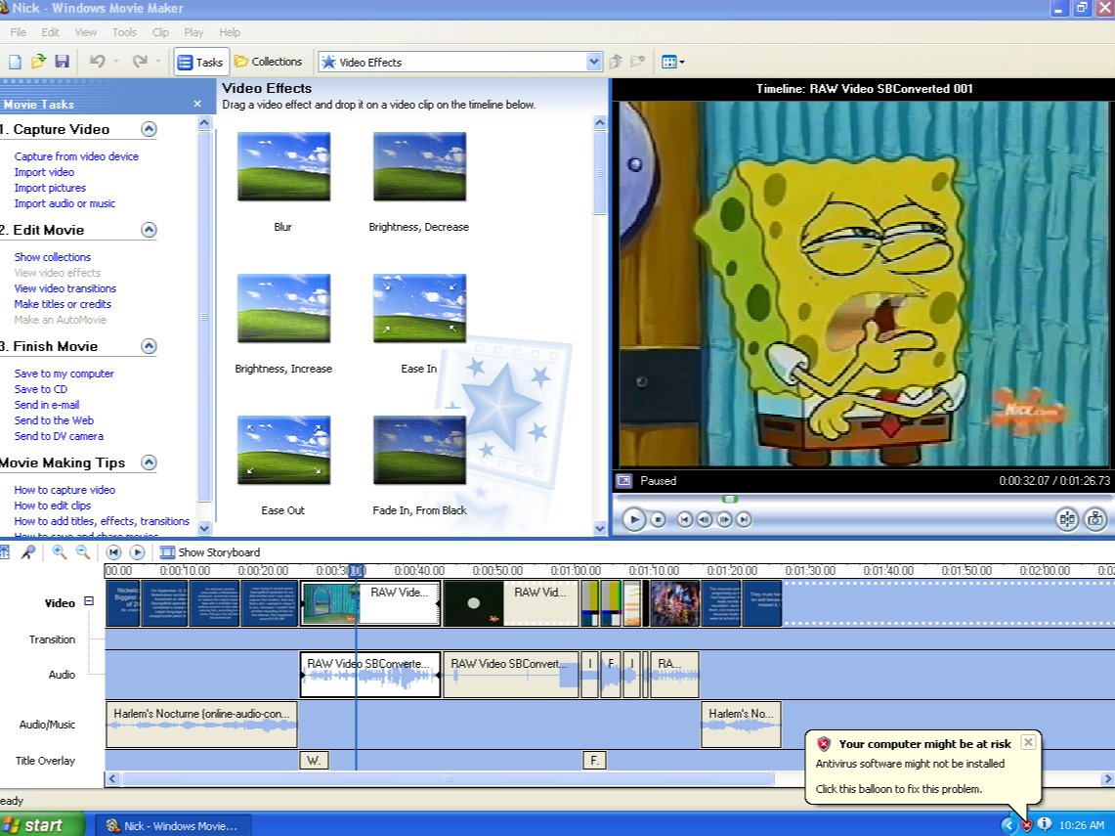
Task: Click the red security shield tray icon
Action: click(1027, 825)
